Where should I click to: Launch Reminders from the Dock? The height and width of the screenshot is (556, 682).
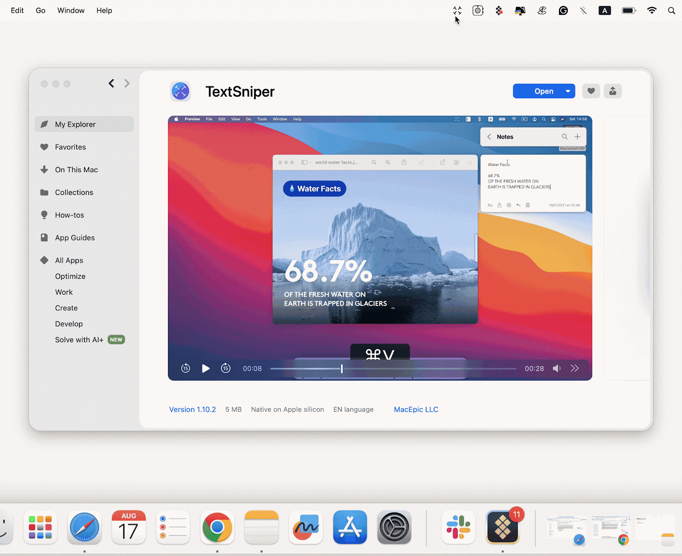tap(173, 527)
